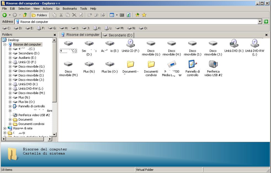Image resolution: width=271 pixels, height=173 pixels.
Task: Open the Actions menu
Action: (47, 9)
